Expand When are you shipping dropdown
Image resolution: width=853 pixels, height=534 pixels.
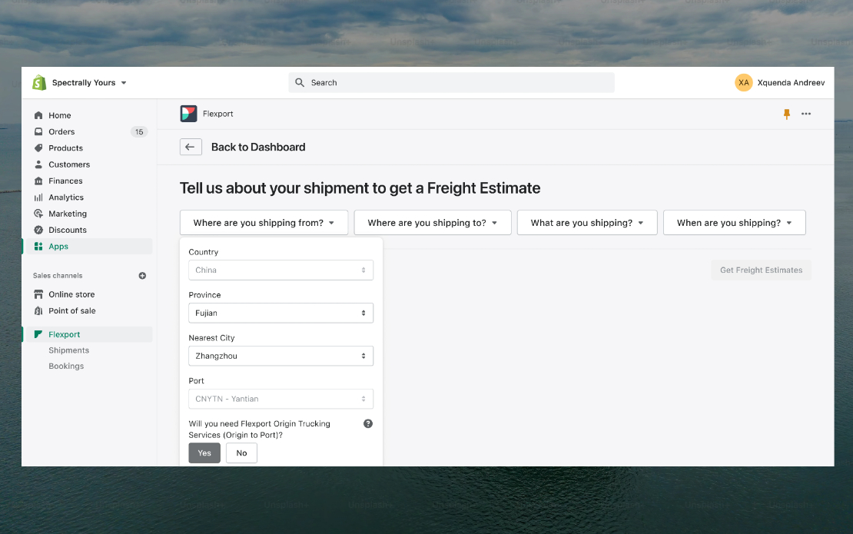pos(735,222)
